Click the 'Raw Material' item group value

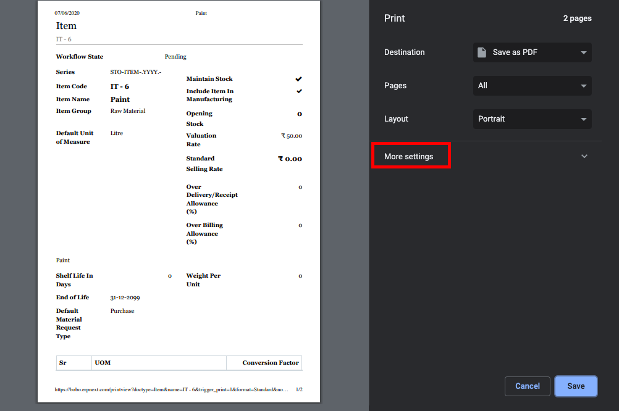[128, 111]
